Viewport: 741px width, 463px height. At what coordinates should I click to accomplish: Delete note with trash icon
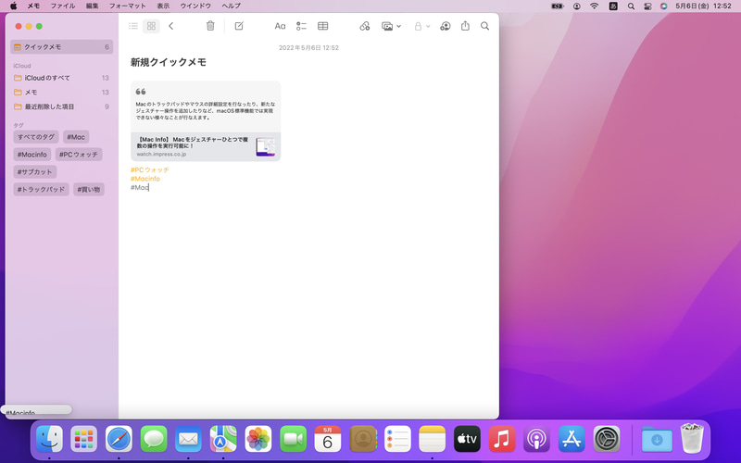pos(210,26)
